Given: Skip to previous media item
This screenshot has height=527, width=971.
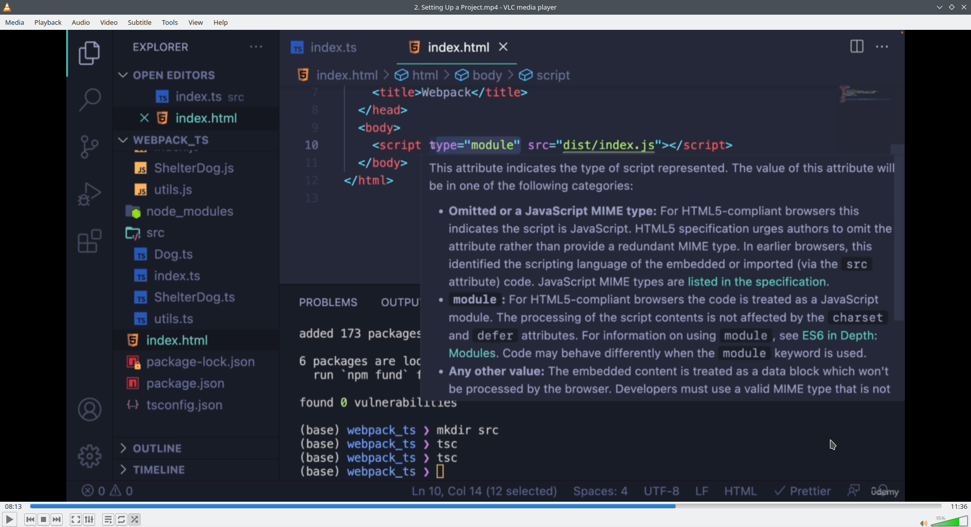Looking at the screenshot, I should (x=30, y=519).
